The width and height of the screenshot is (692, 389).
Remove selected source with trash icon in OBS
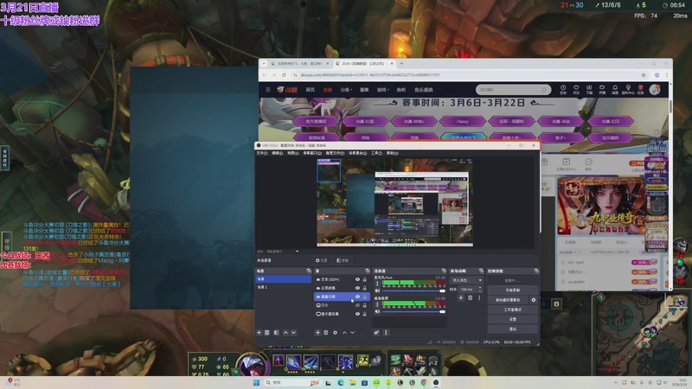326,333
